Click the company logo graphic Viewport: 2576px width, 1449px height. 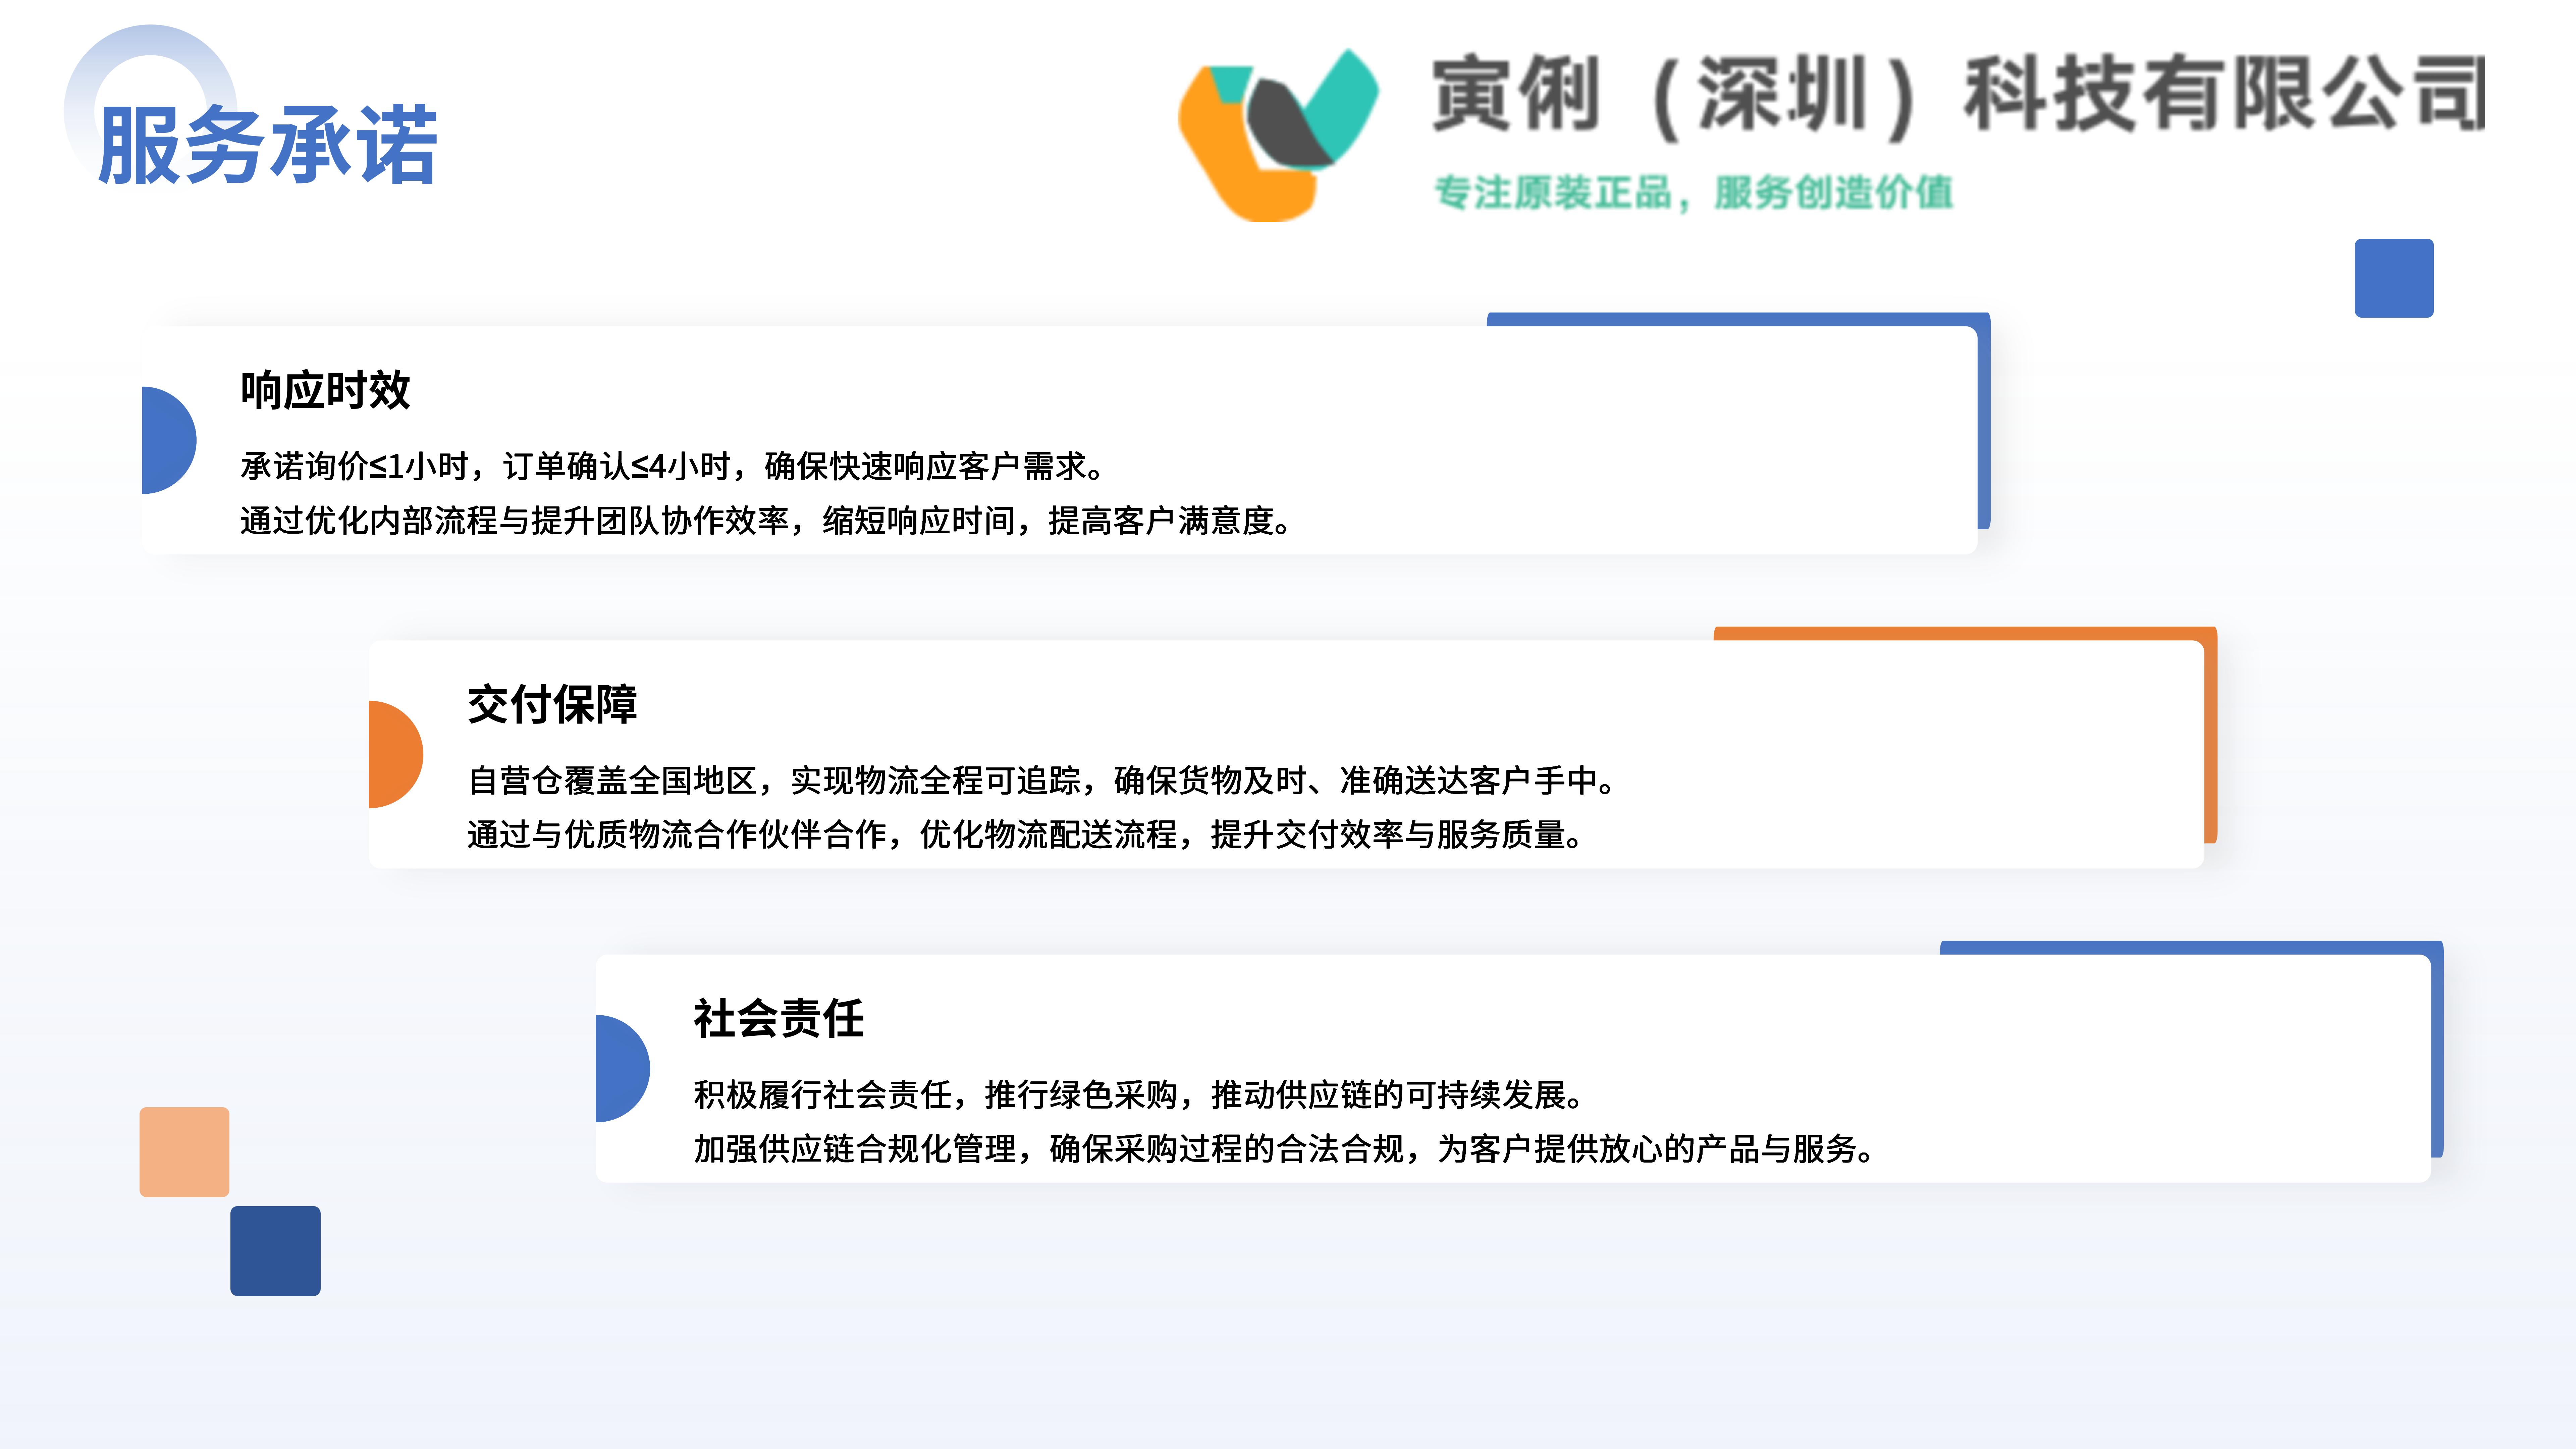1278,134
